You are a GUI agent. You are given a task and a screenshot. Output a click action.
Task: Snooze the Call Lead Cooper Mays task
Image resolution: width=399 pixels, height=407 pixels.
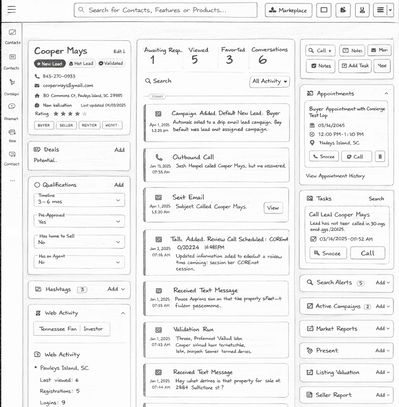(x=328, y=253)
